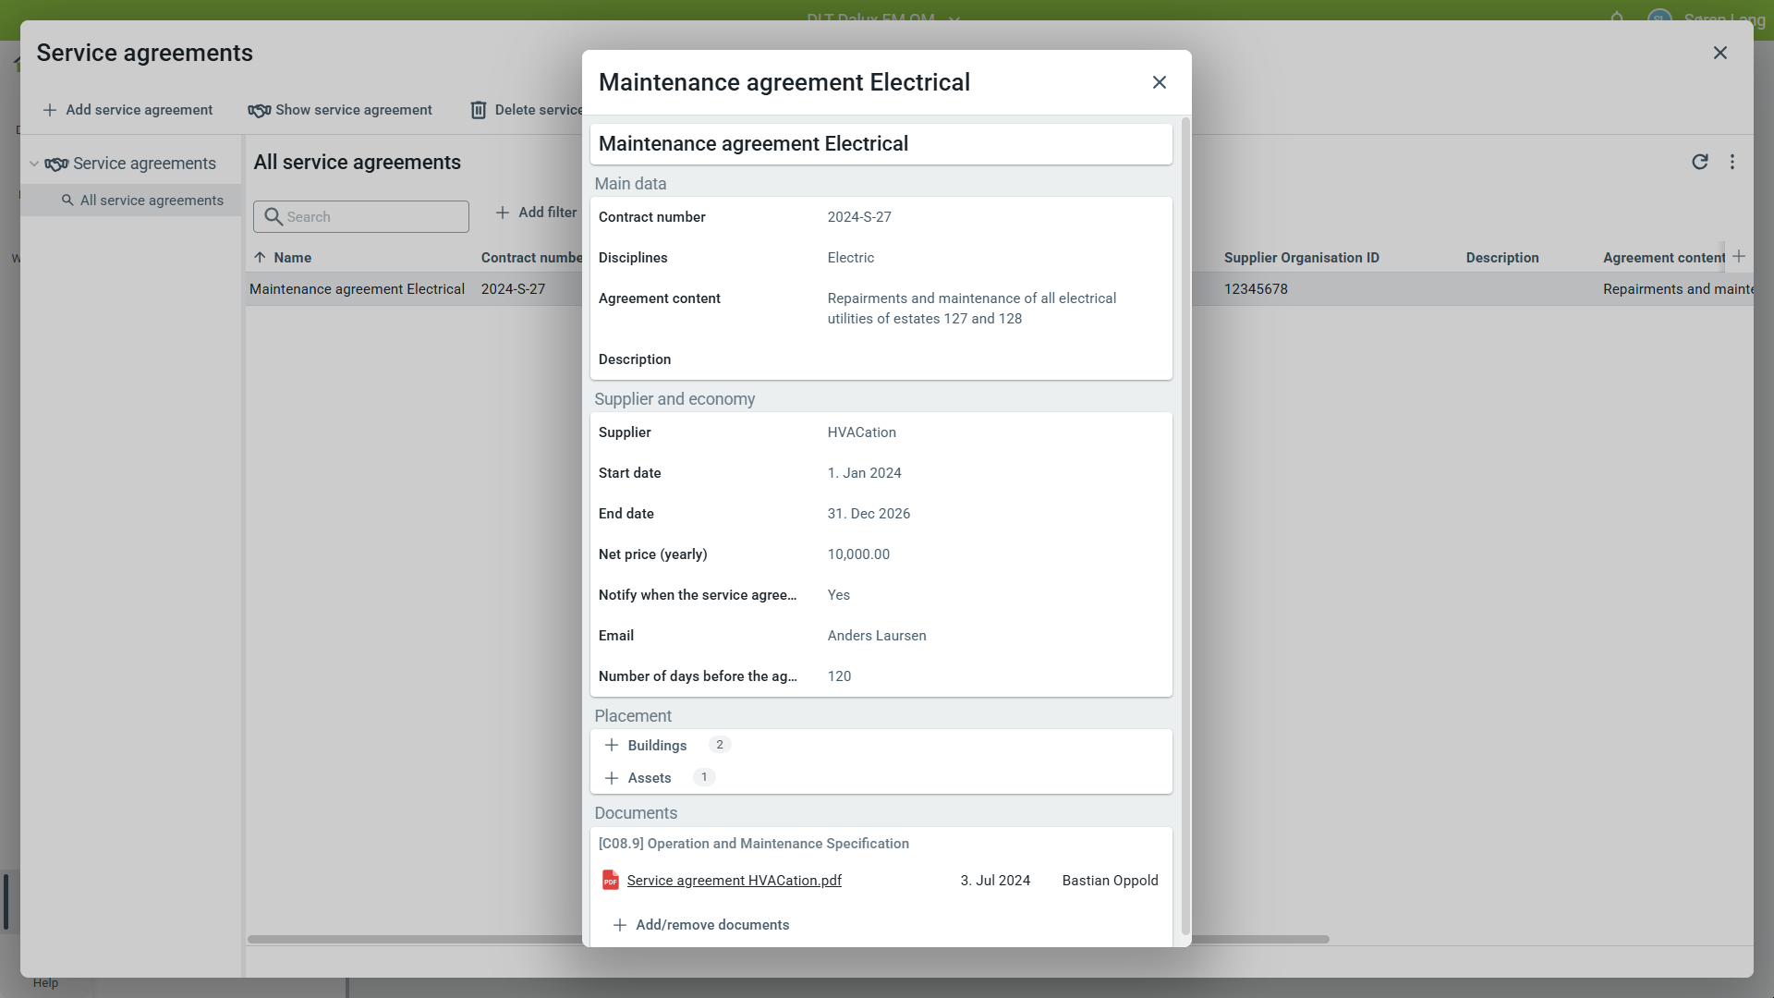Click the trash Delete service agreement icon
This screenshot has width=1774, height=998.
coord(478,111)
